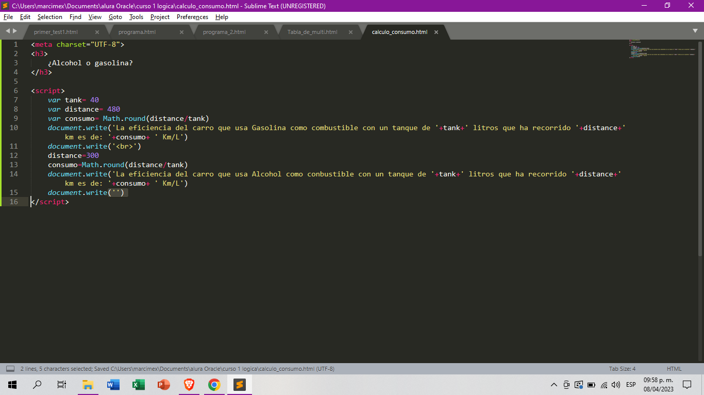Click line number 5 in the gutter
The width and height of the screenshot is (704, 395).
(16, 81)
